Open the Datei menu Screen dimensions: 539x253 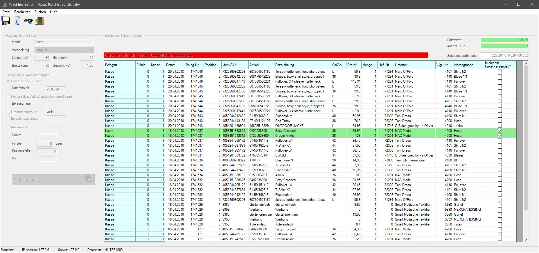[x=6, y=12]
